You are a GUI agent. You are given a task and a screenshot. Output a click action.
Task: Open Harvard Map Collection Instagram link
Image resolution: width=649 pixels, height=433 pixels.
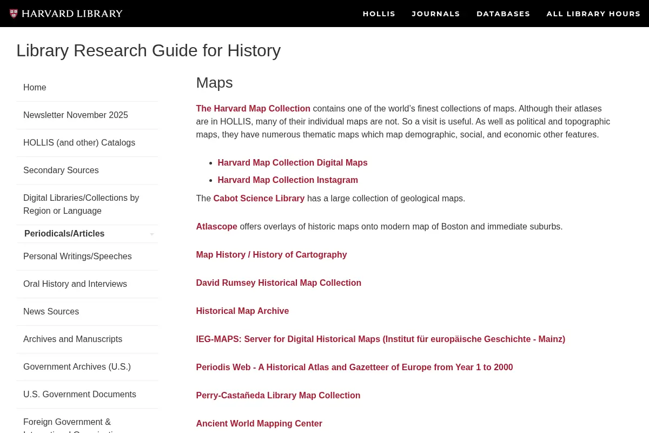[x=288, y=180]
